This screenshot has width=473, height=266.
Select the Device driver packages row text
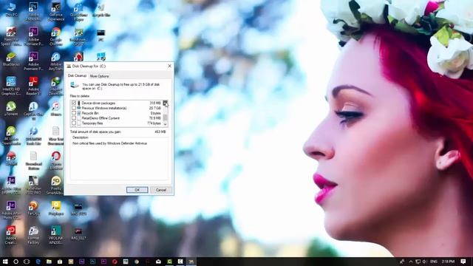(98, 103)
